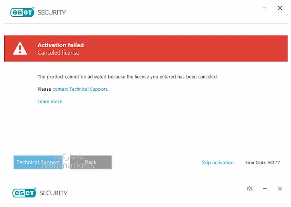Close the top activation failed window

[280, 8]
